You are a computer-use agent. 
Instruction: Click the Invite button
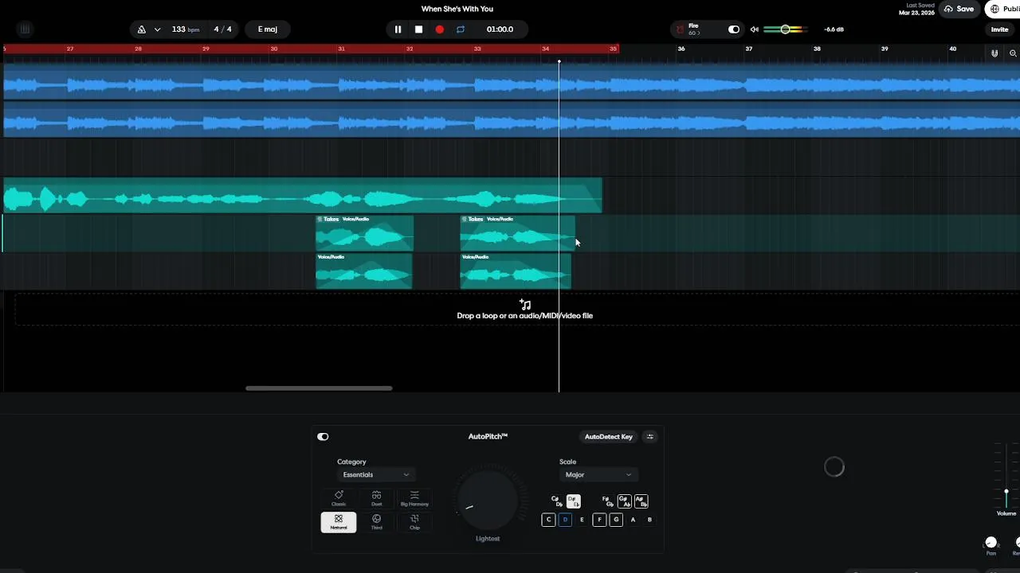(x=999, y=29)
